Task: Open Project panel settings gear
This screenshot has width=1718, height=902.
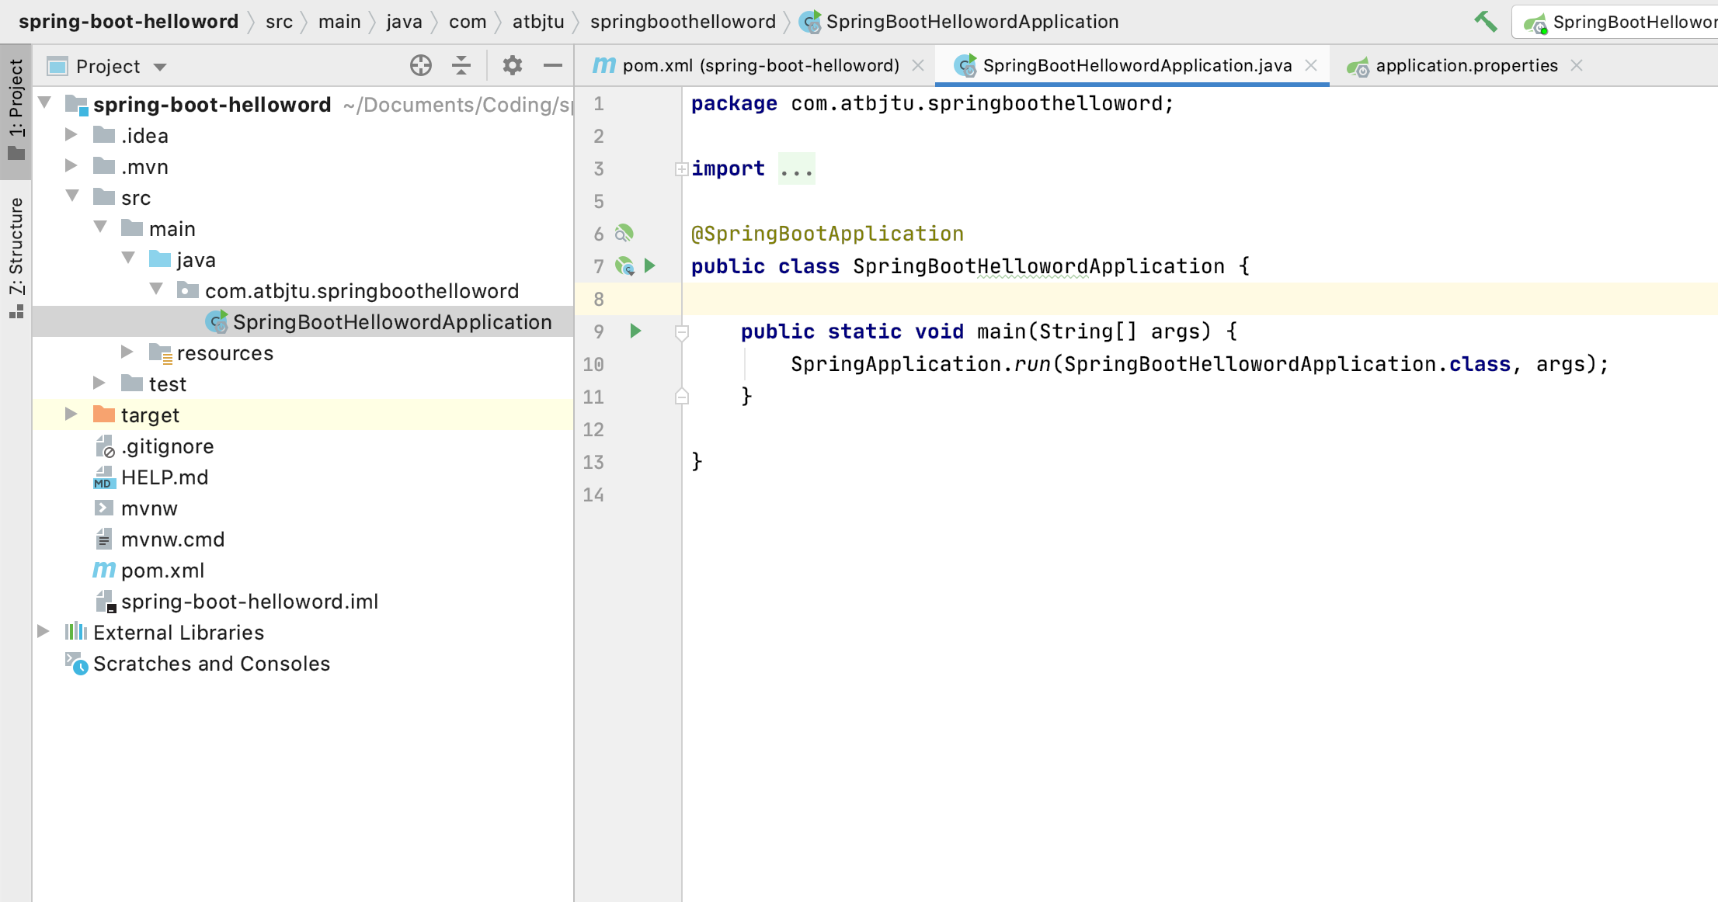Action: [x=512, y=66]
